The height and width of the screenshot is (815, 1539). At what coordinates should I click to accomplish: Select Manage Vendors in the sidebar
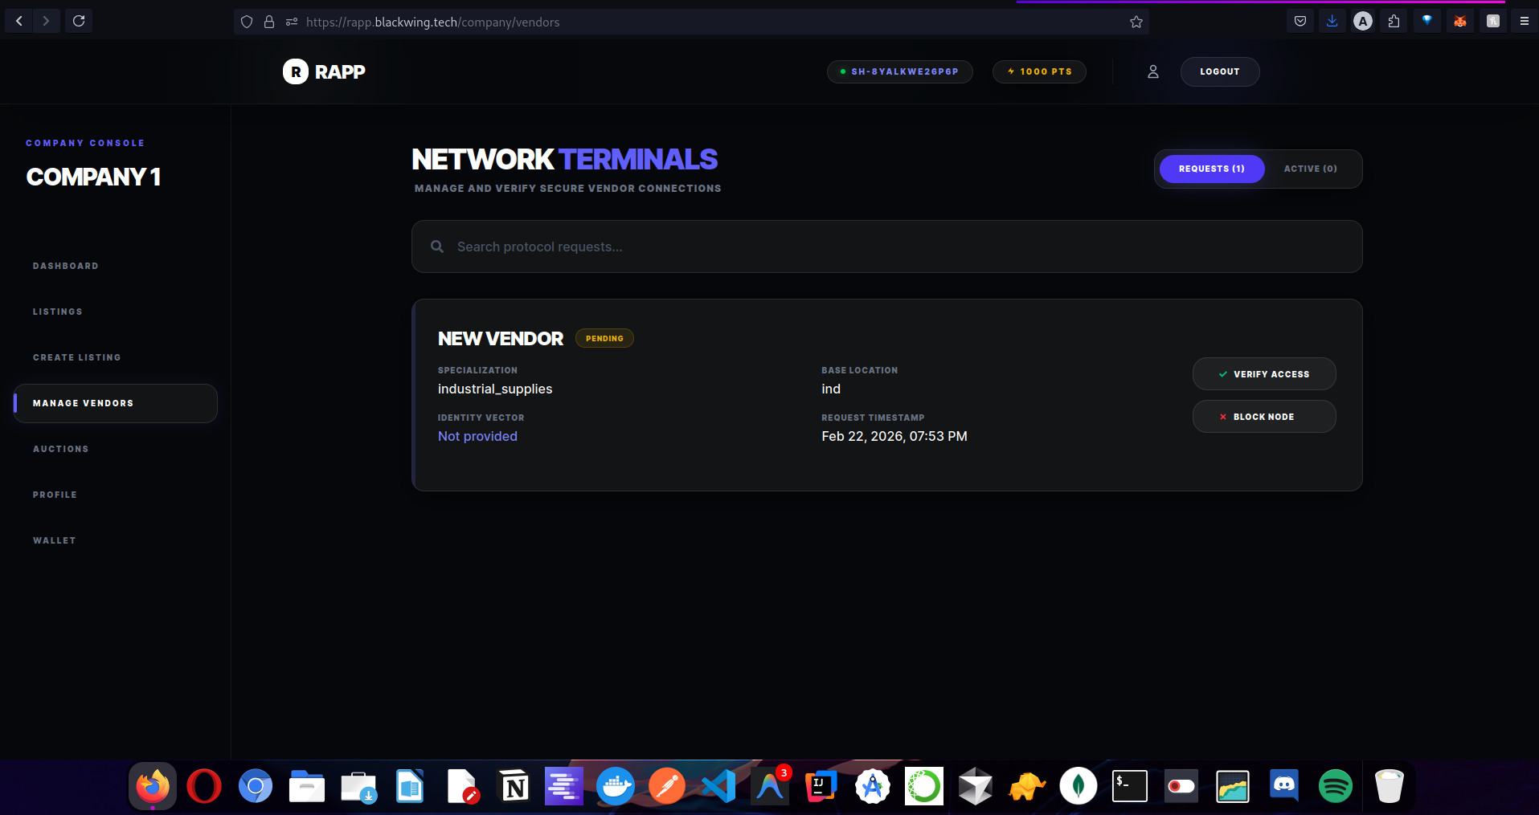pyautogui.click(x=116, y=403)
